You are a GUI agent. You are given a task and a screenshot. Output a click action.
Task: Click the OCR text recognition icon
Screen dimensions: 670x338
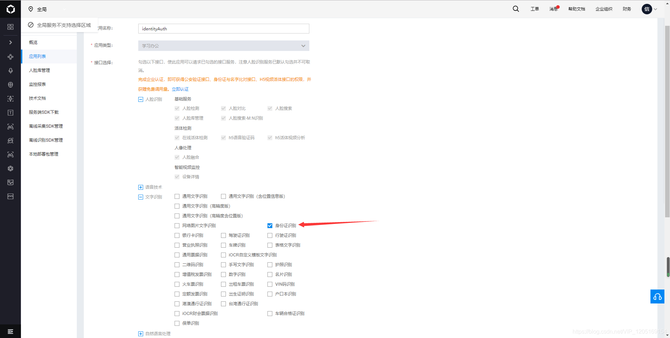tap(10, 112)
